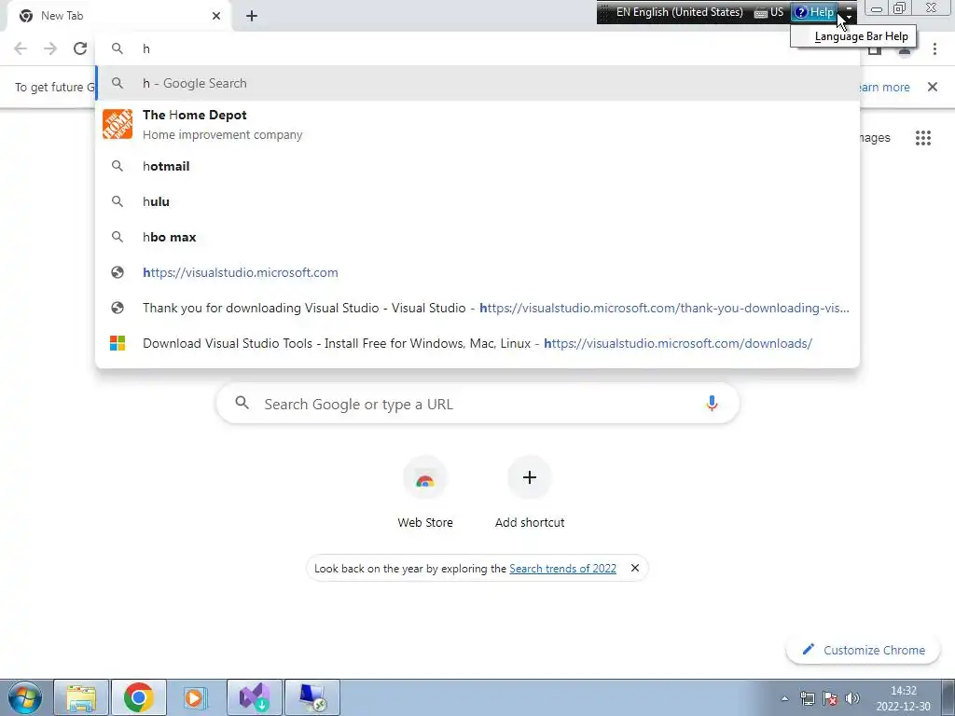The height and width of the screenshot is (716, 955).
Task: Start voice search with the microphone icon
Action: (x=712, y=403)
